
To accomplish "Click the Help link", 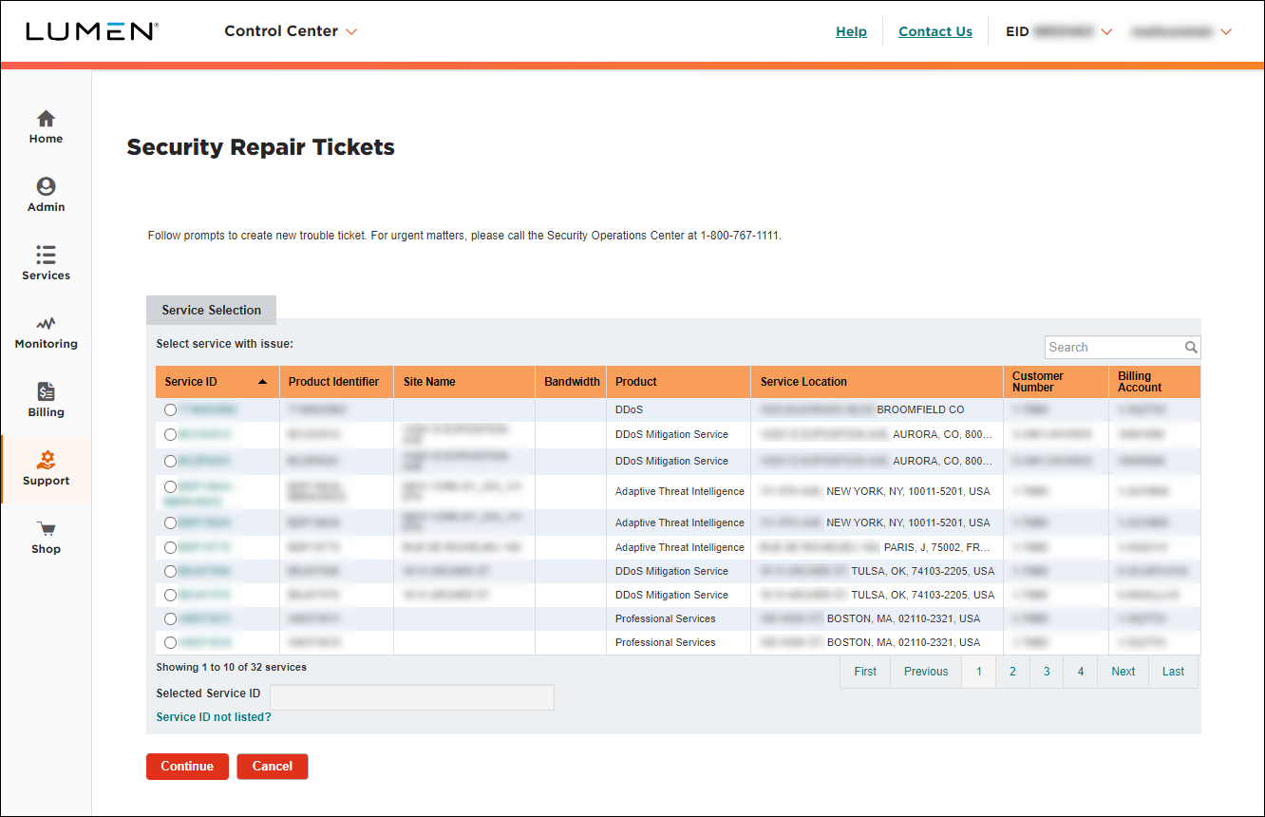I will pos(851,31).
